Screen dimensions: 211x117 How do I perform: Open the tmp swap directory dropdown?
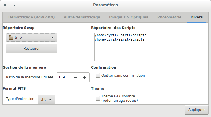[x=32, y=37]
